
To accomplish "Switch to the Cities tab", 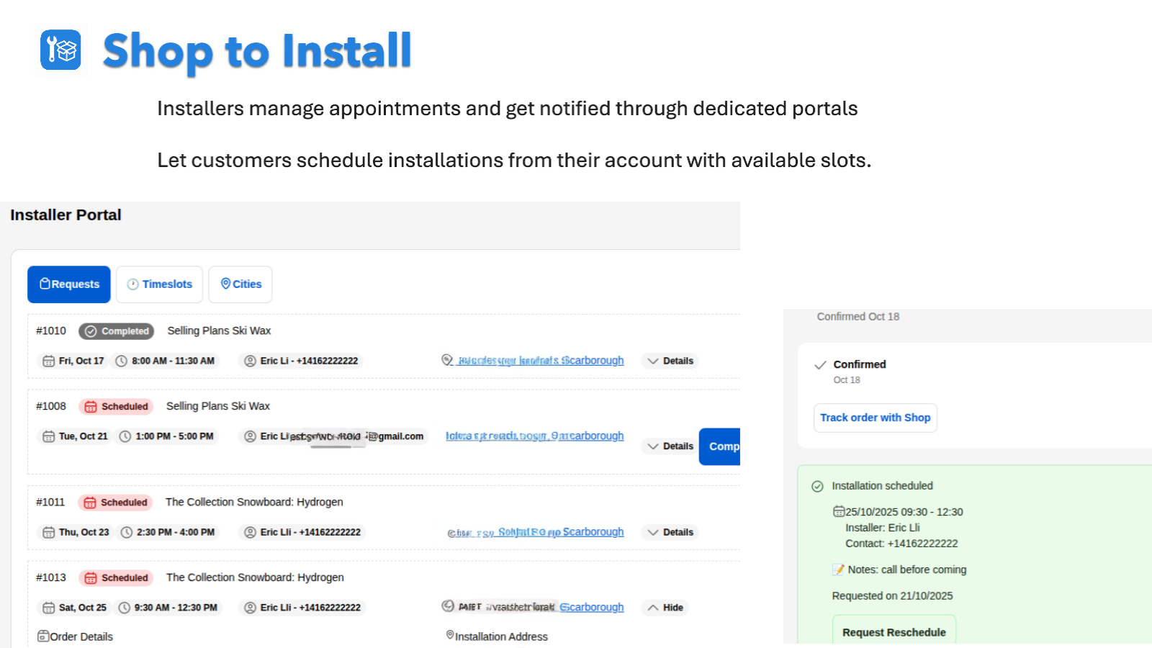I will (x=240, y=284).
